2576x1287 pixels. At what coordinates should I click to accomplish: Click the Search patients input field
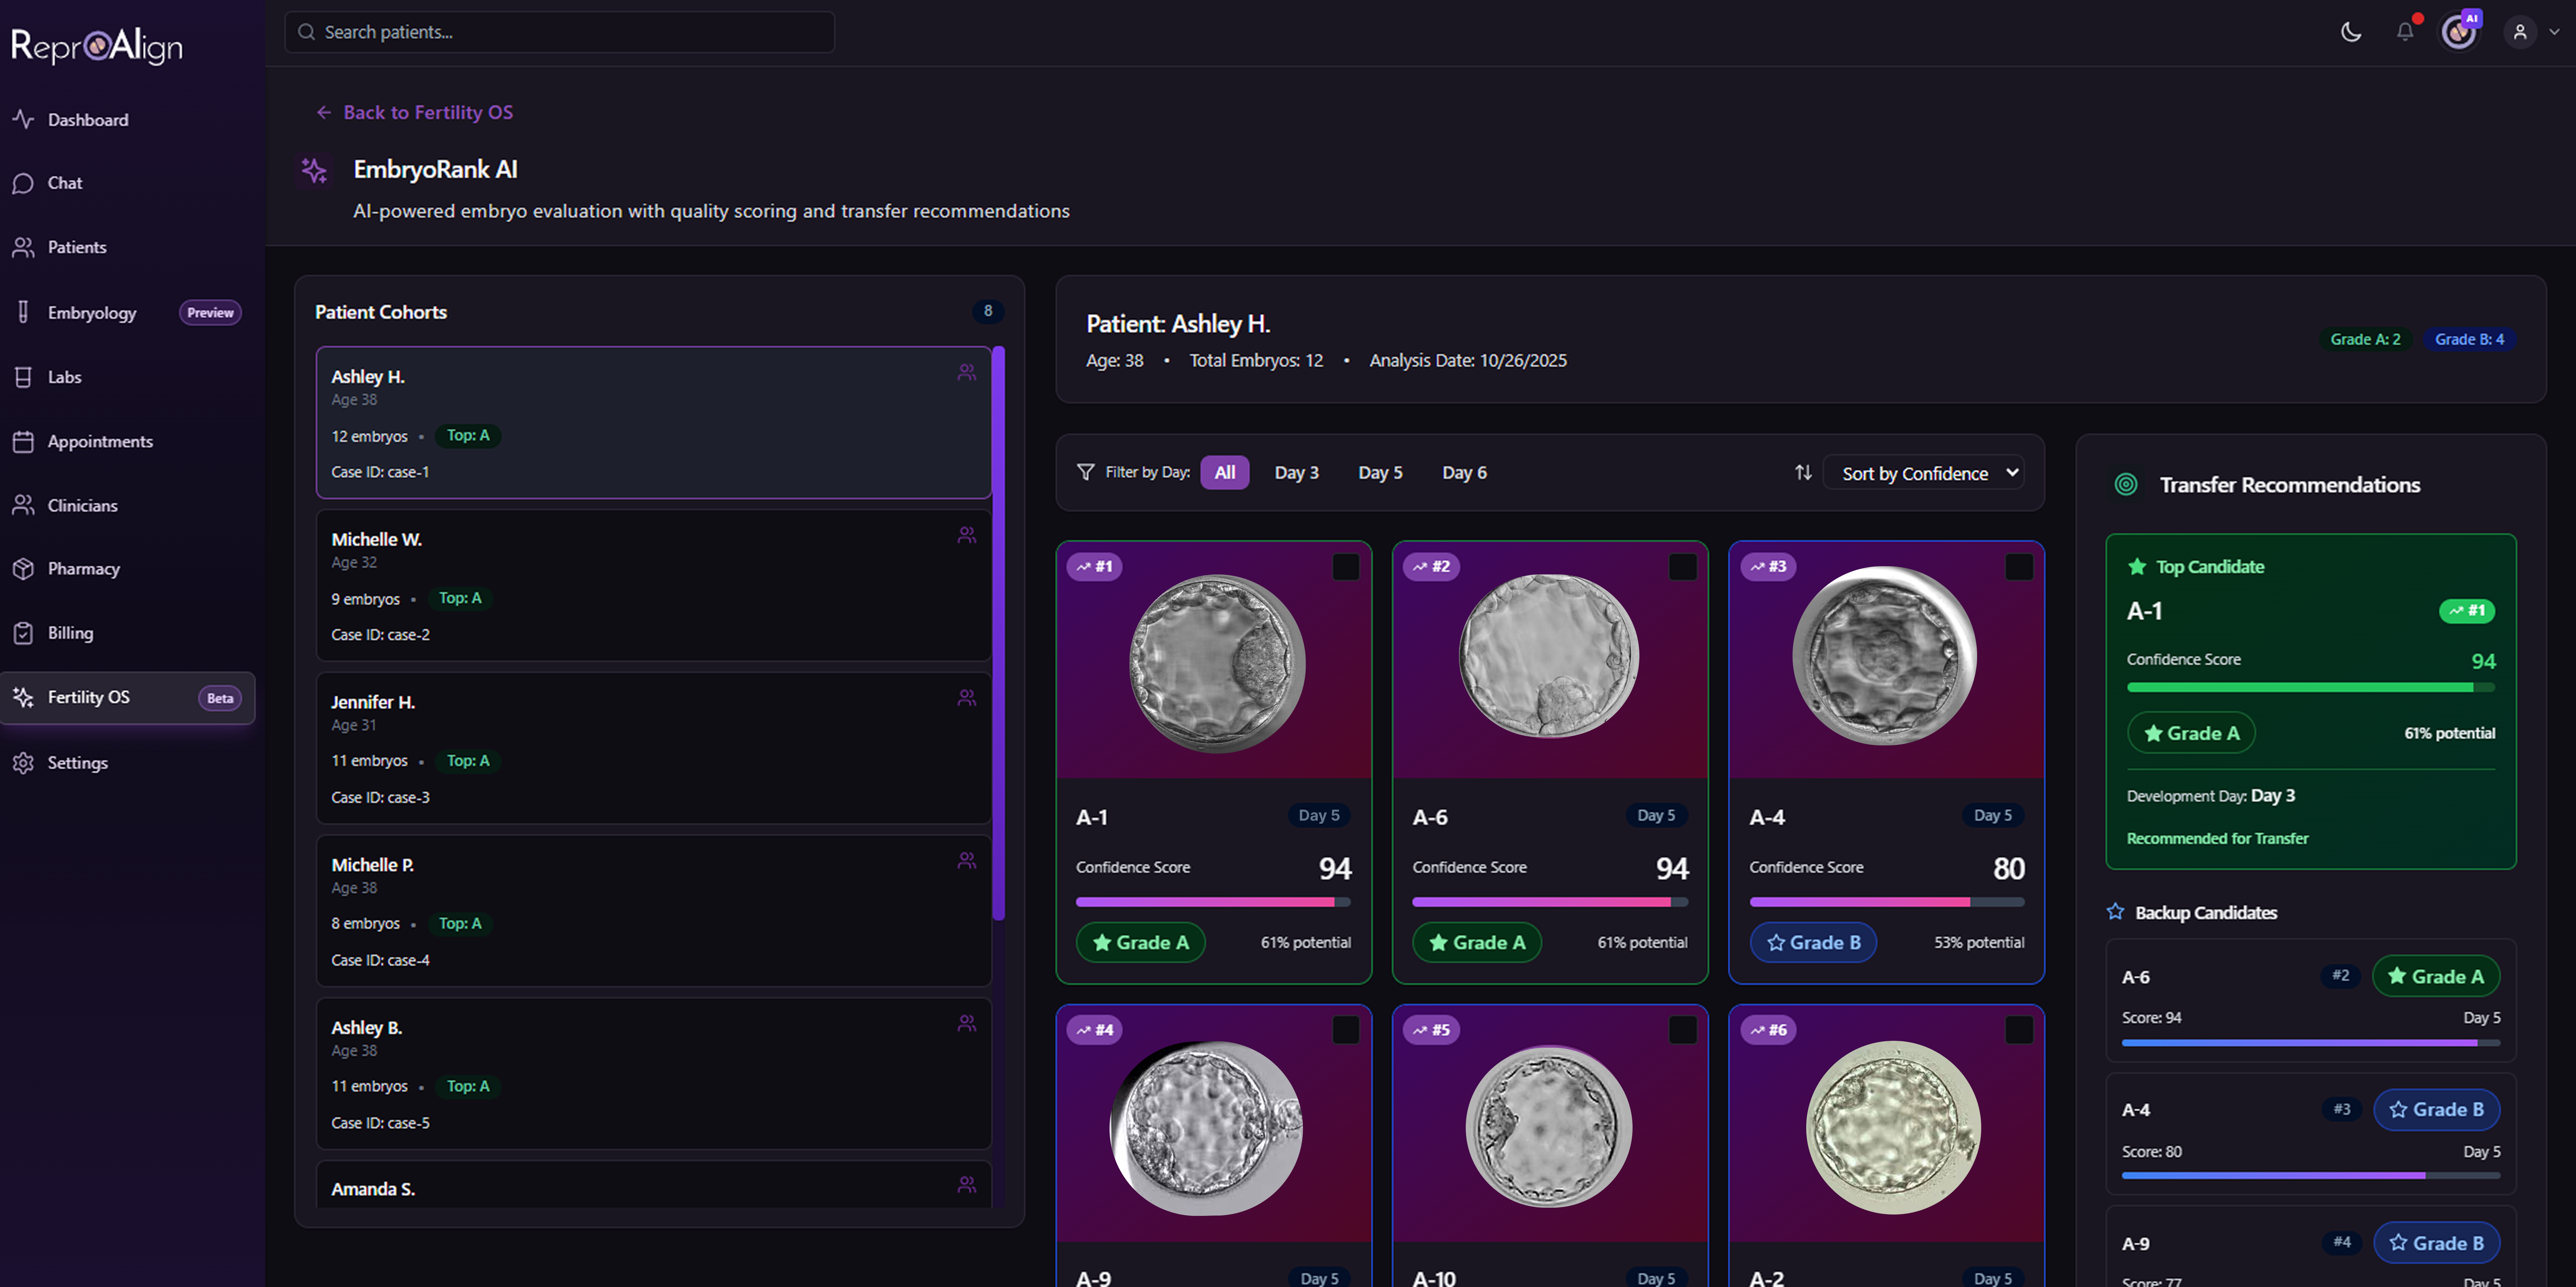(560, 32)
